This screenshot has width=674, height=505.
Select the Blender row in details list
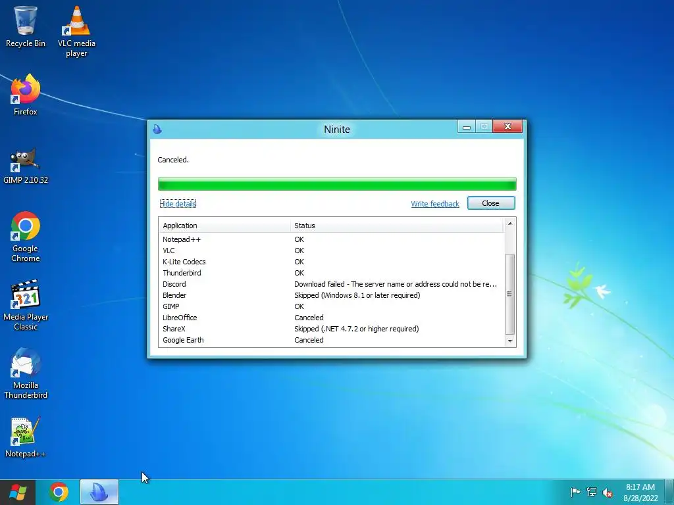(331, 295)
